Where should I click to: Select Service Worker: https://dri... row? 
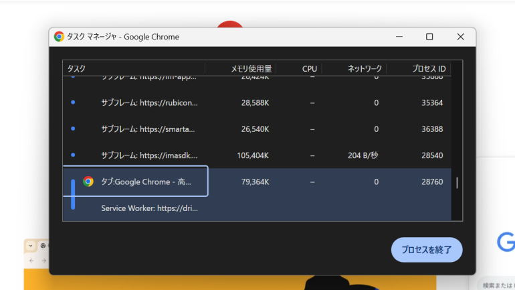(257, 208)
